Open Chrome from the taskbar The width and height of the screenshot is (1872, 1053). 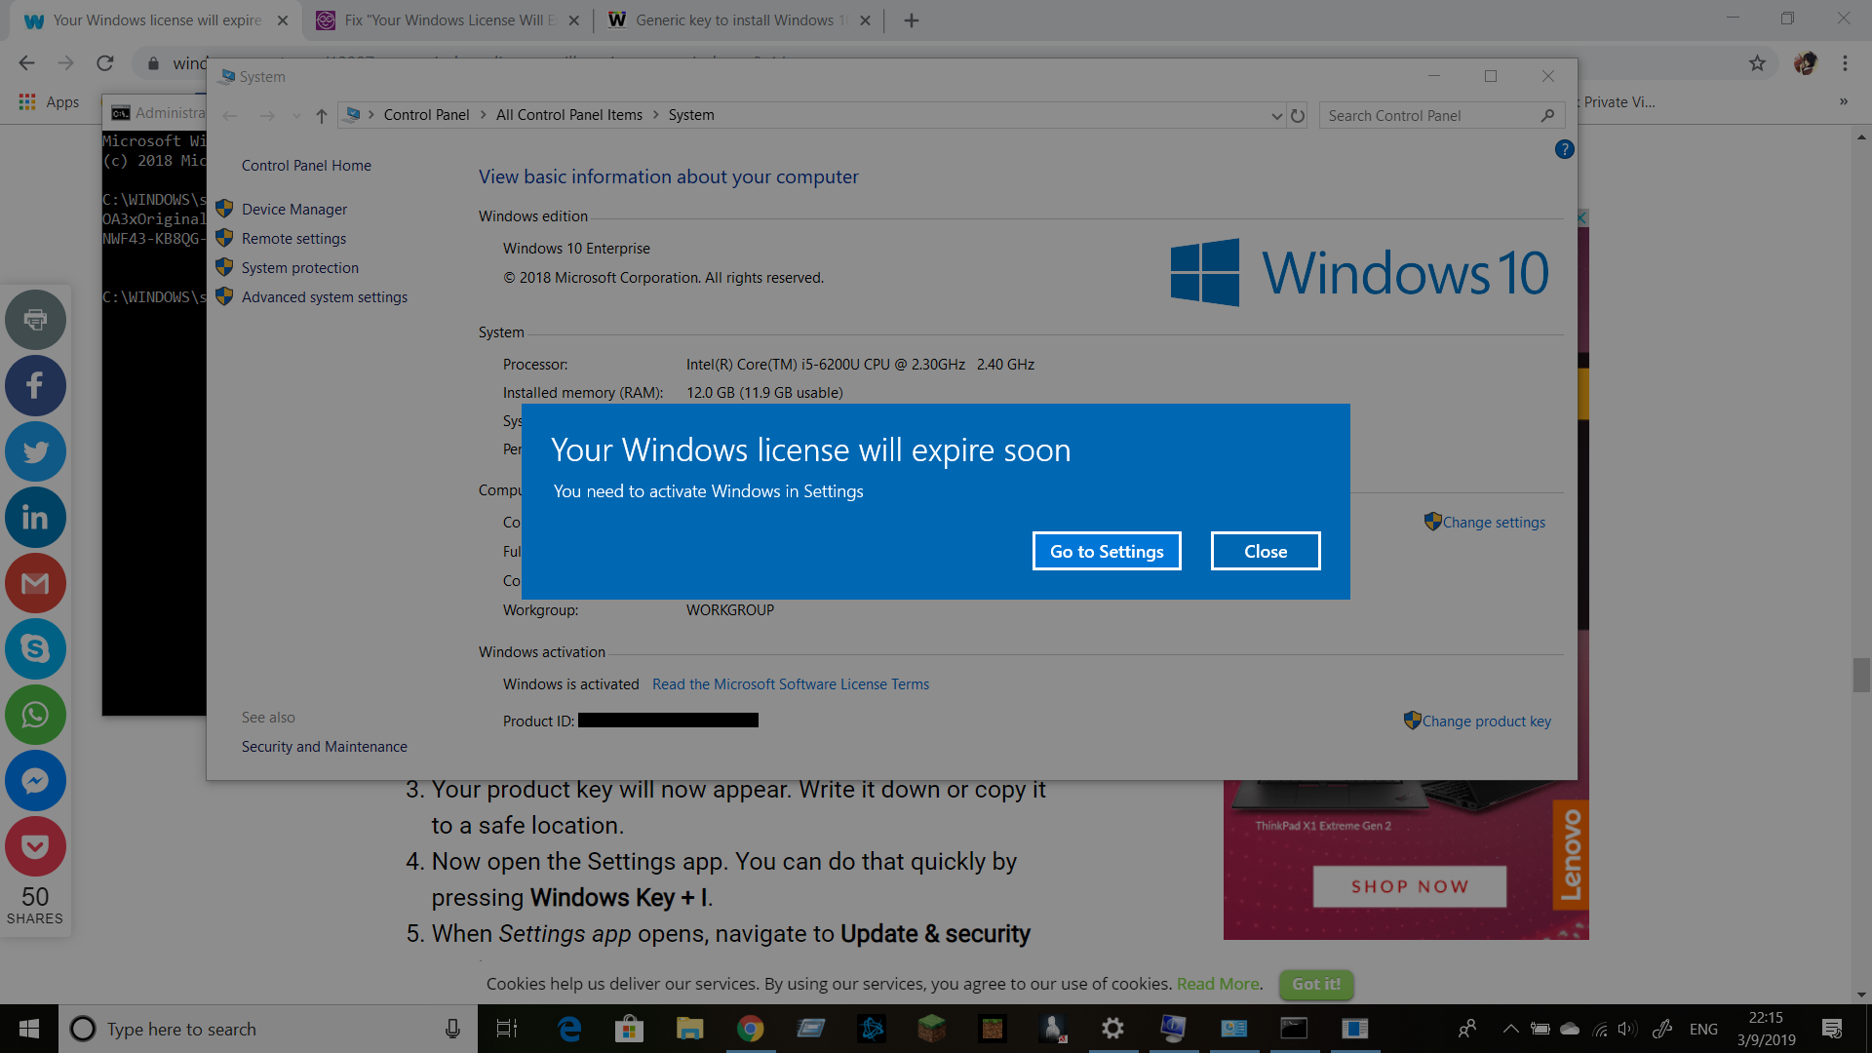750,1029
